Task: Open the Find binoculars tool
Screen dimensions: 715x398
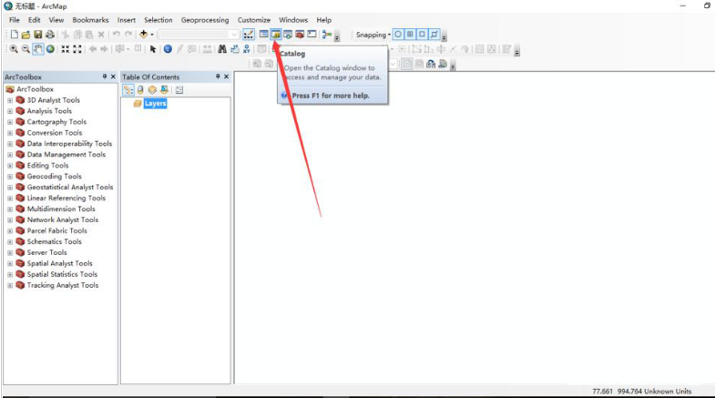Action: [x=222, y=49]
